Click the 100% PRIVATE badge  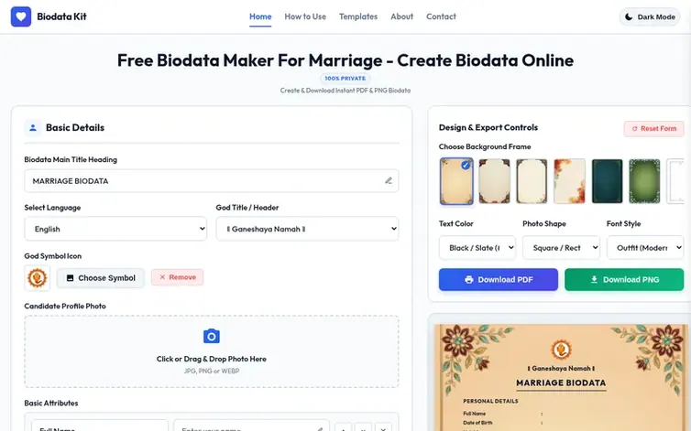pos(345,79)
